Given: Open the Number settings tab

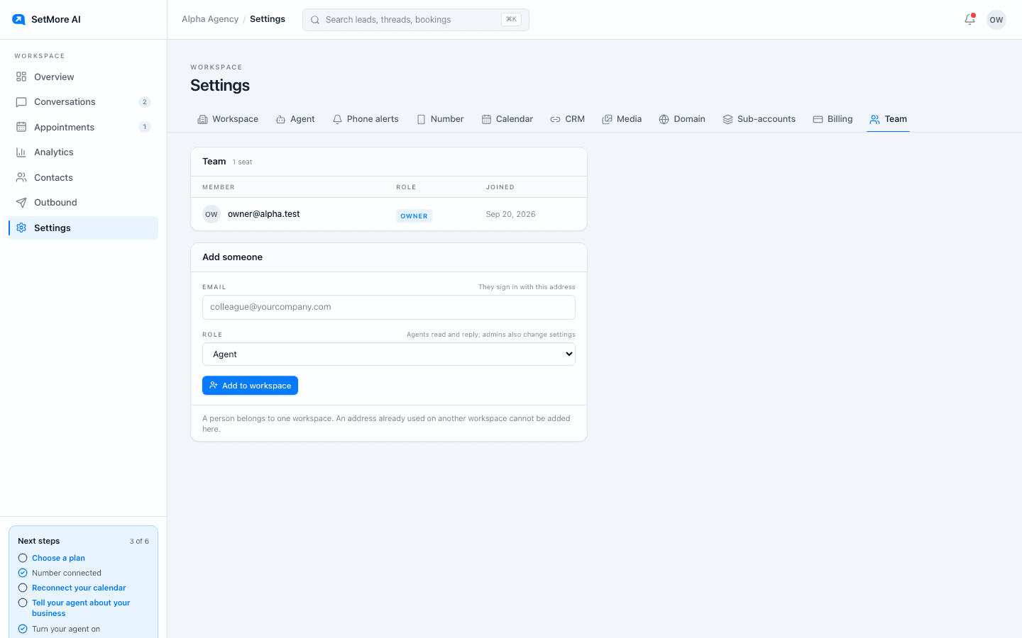Looking at the screenshot, I should tap(440, 119).
